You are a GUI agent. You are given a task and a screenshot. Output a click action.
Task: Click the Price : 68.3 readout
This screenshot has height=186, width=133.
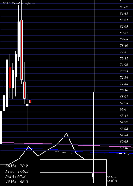17,171
